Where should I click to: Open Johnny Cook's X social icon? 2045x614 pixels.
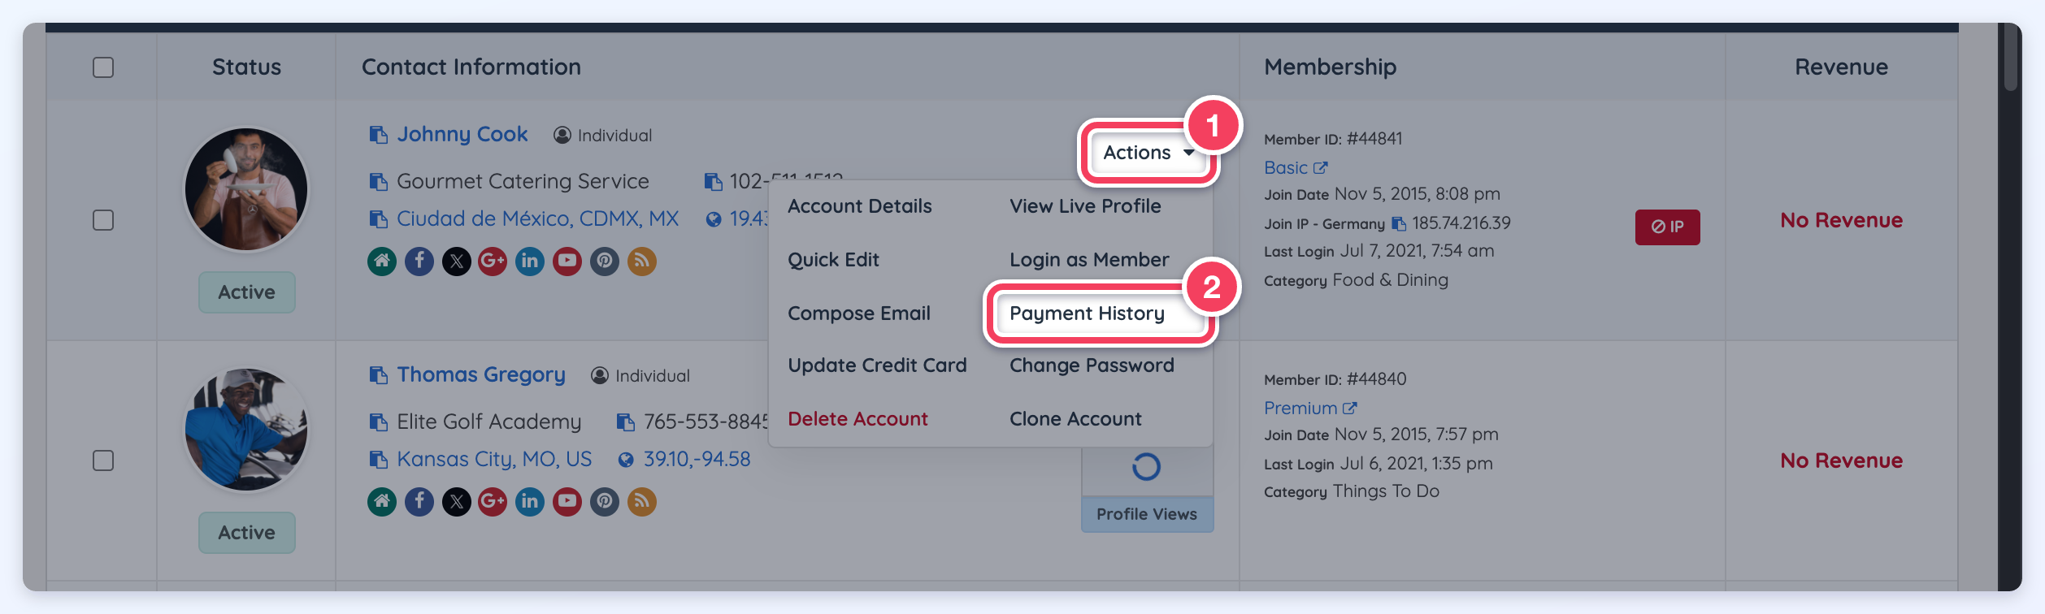click(x=457, y=261)
